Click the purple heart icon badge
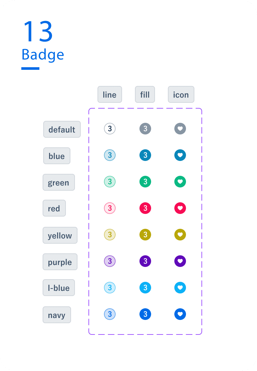This screenshot has width=257, height=371. [x=180, y=261]
